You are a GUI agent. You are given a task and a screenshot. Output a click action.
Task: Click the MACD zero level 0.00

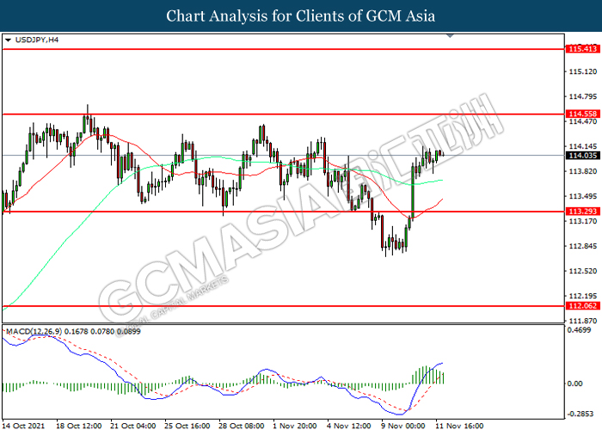574,384
